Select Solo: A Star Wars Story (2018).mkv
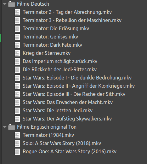The image size is (147, 164). point(62,143)
